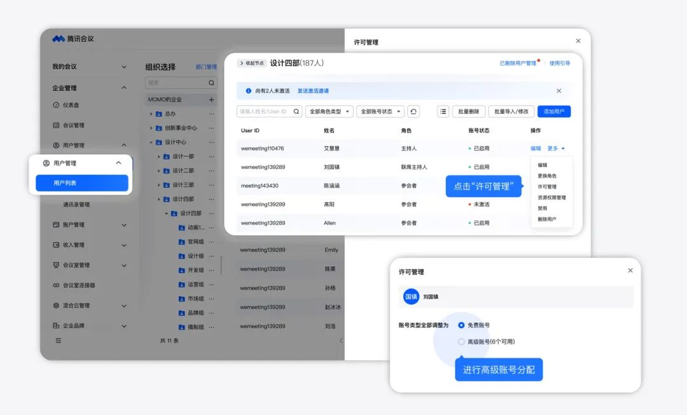Click the search magnifier in organization search
Screen dimensions: 687x415
pyautogui.click(x=212, y=83)
